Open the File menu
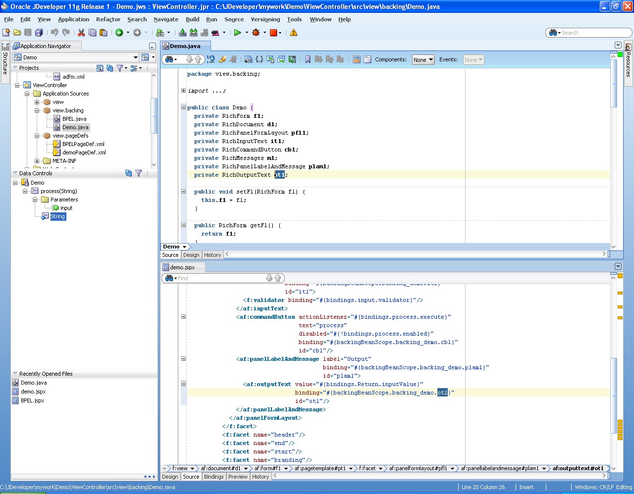This screenshot has width=634, height=494. [9, 19]
